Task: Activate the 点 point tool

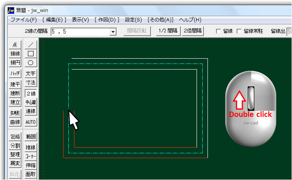Action: (15, 44)
